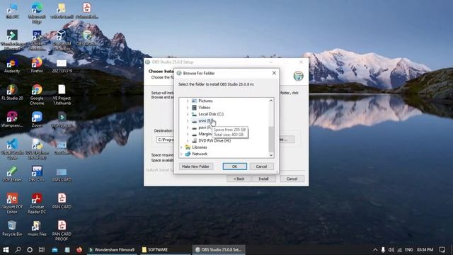
Task: Select the PDF Eraser desktop shortcut
Action: click(x=12, y=174)
